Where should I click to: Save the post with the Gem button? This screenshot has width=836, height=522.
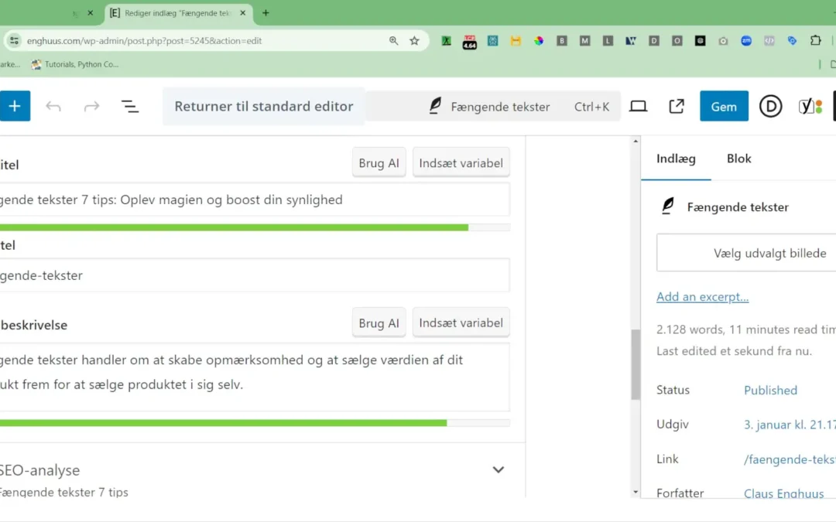coord(724,107)
